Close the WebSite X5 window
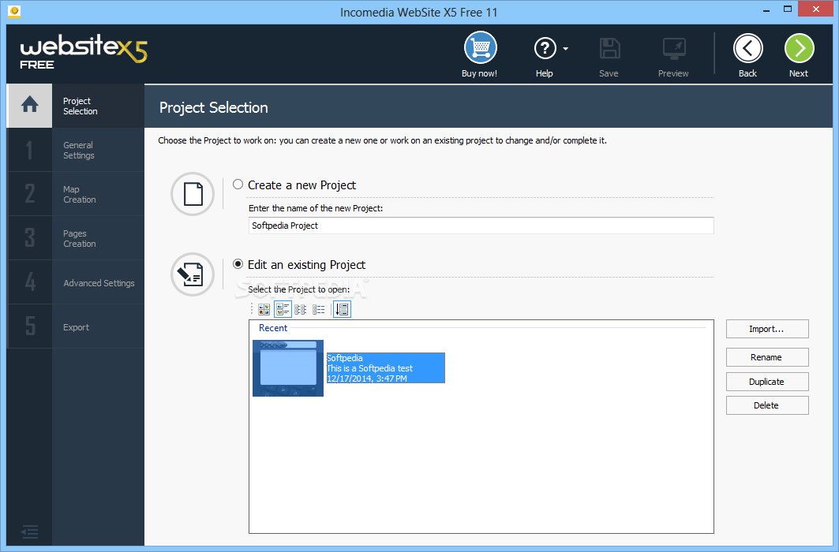 816,9
